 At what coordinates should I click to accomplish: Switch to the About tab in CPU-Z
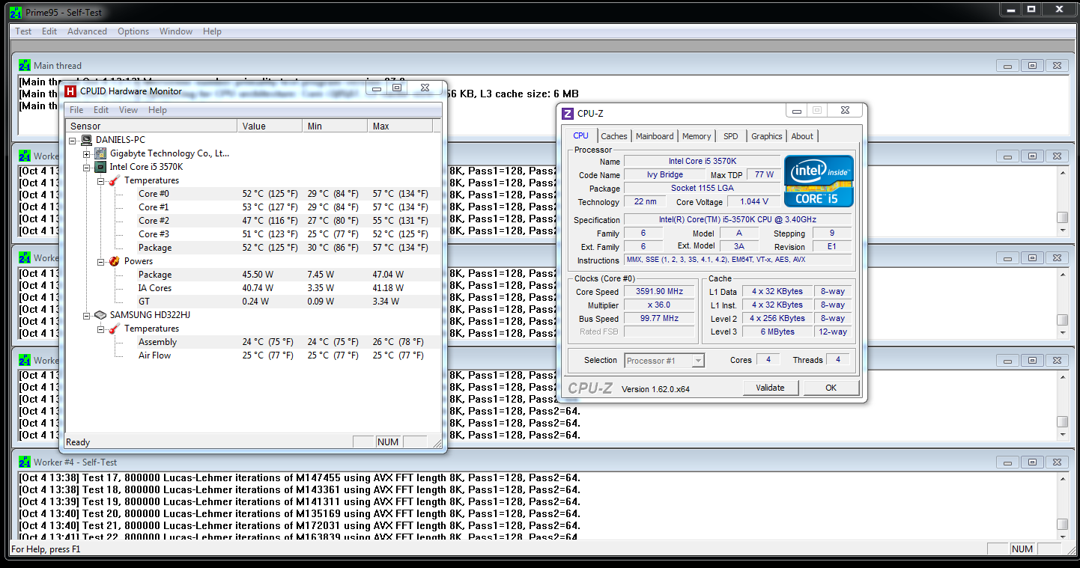coord(802,136)
